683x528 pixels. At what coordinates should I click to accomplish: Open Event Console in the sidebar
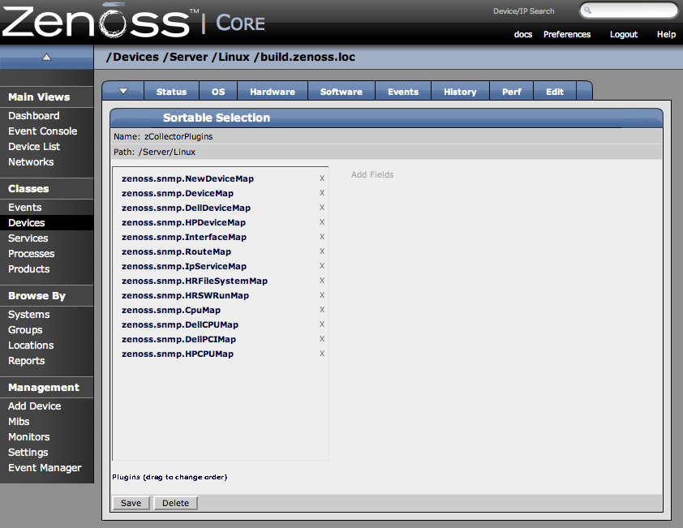point(43,131)
